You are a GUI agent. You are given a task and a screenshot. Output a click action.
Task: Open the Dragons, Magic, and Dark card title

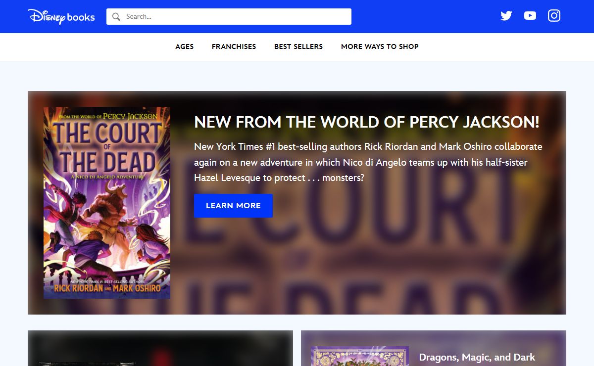(477, 357)
